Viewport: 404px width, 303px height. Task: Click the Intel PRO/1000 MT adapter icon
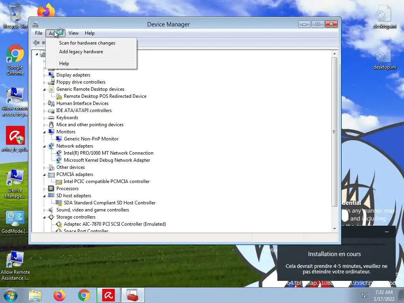pyautogui.click(x=59, y=153)
